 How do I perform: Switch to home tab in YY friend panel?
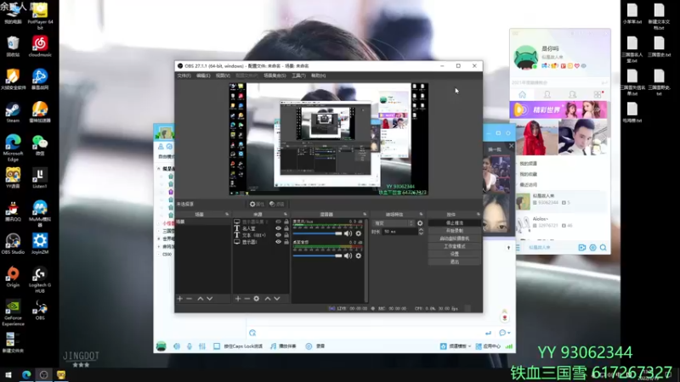pos(522,94)
